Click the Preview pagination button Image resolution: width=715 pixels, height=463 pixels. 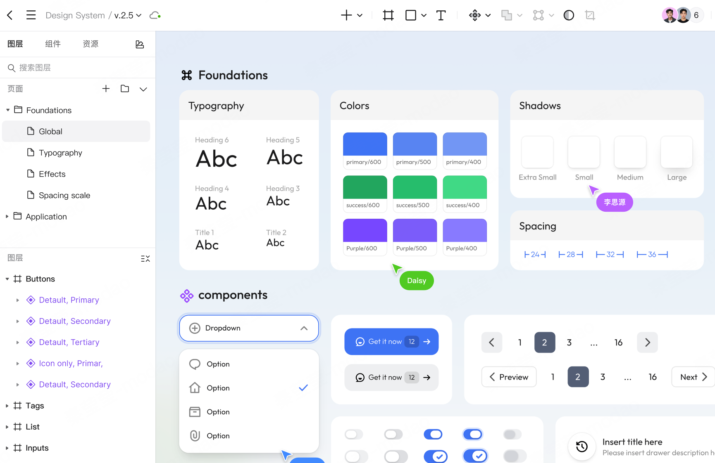509,377
